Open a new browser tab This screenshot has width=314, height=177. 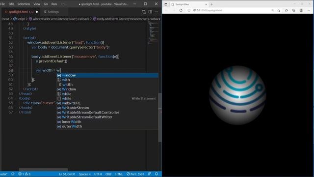pyautogui.click(x=211, y=4)
